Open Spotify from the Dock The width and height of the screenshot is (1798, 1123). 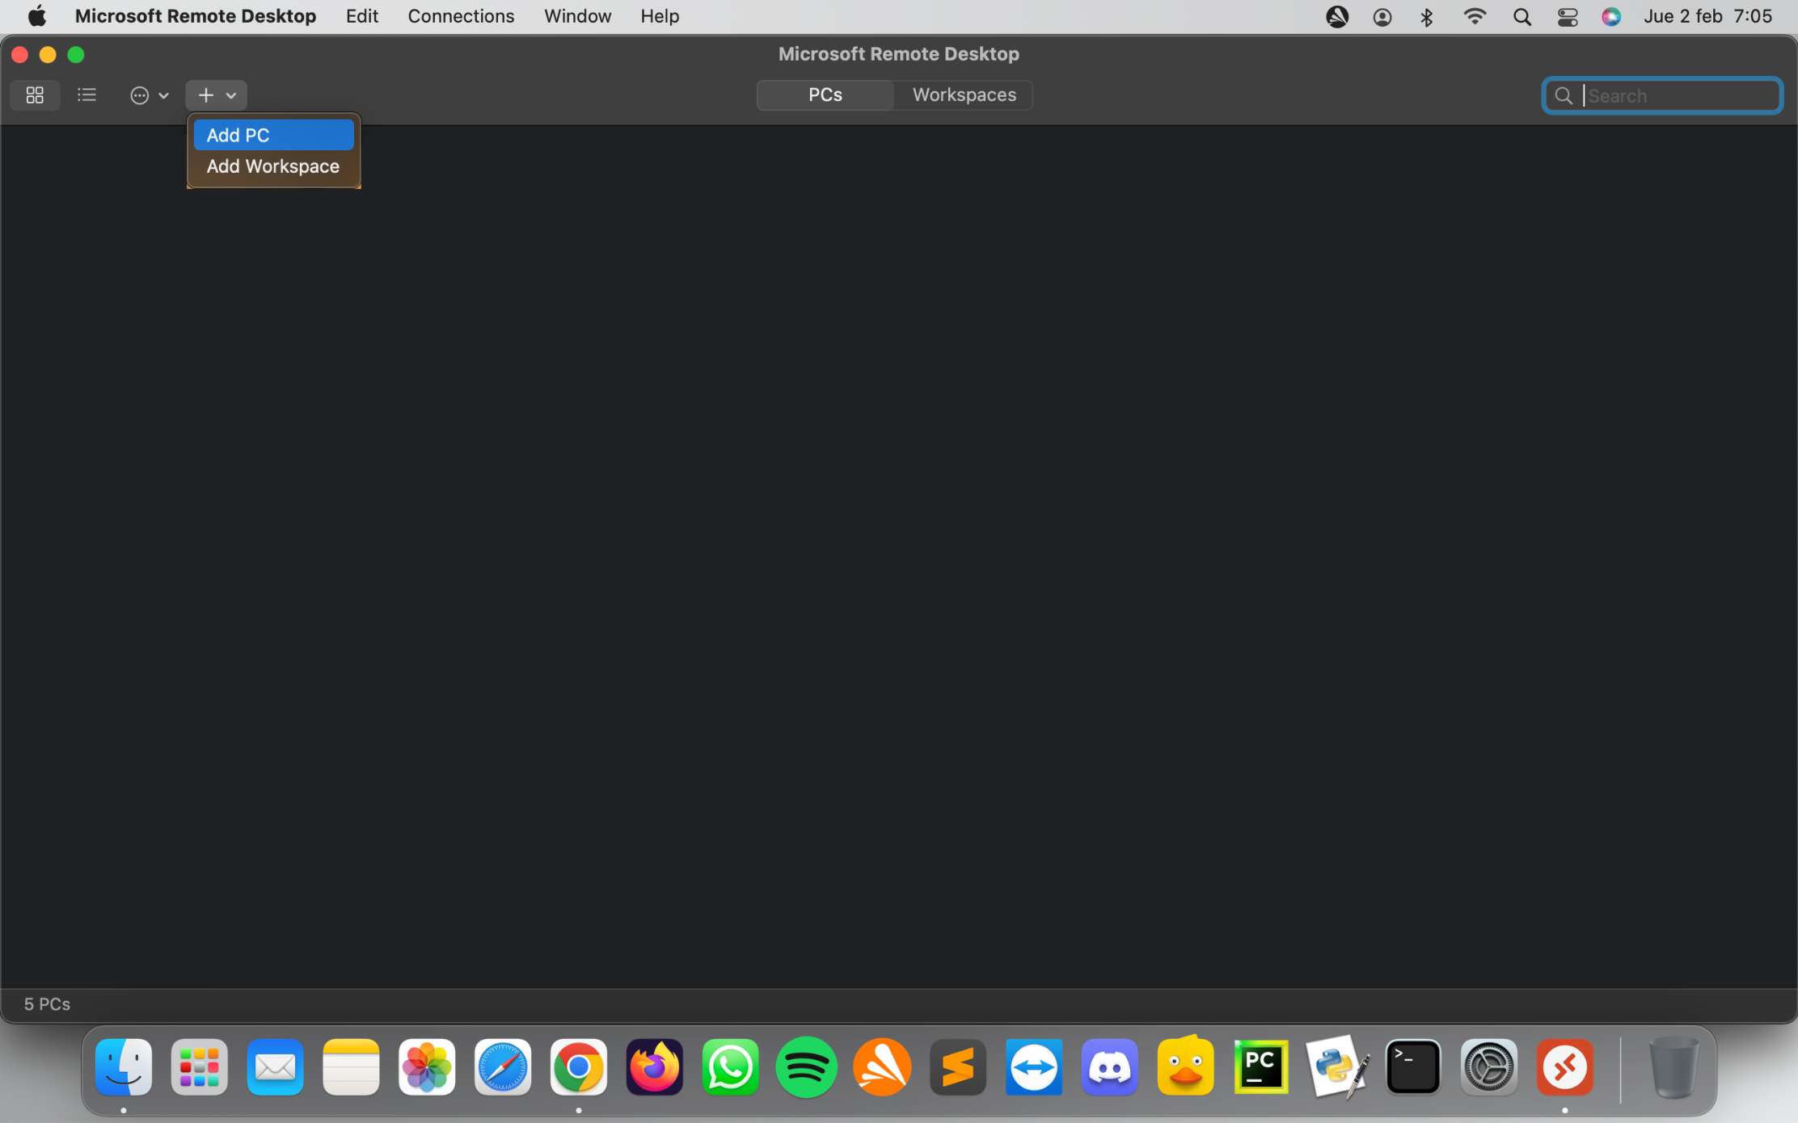[806, 1067]
